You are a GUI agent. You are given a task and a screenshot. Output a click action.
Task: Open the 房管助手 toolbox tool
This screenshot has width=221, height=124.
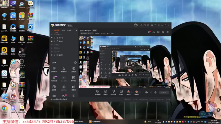click(x=64, y=70)
